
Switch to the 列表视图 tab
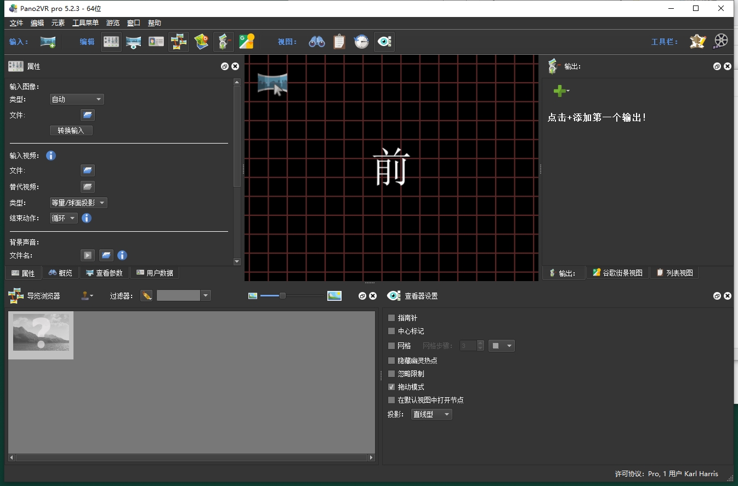(x=675, y=273)
